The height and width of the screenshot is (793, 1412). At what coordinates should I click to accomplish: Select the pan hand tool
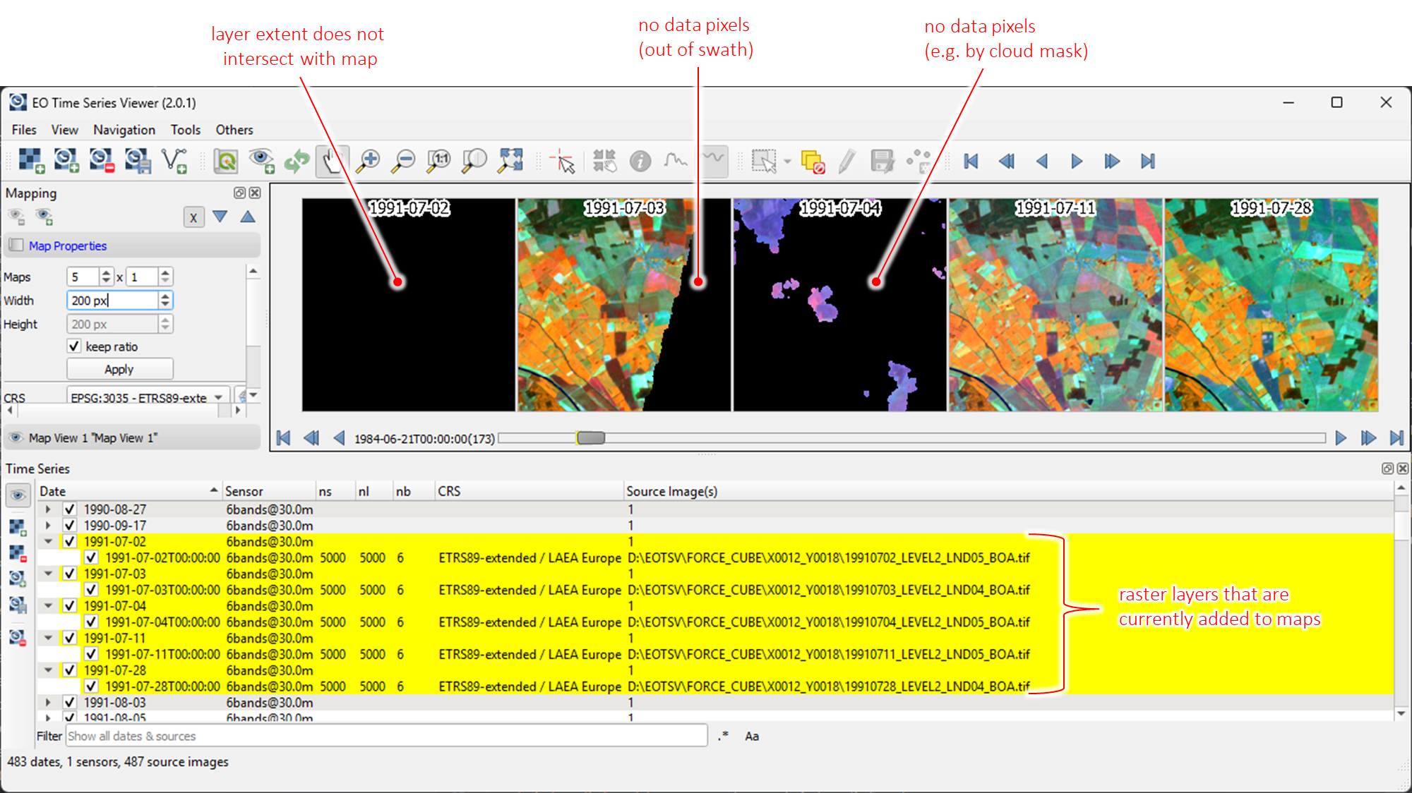pos(332,161)
